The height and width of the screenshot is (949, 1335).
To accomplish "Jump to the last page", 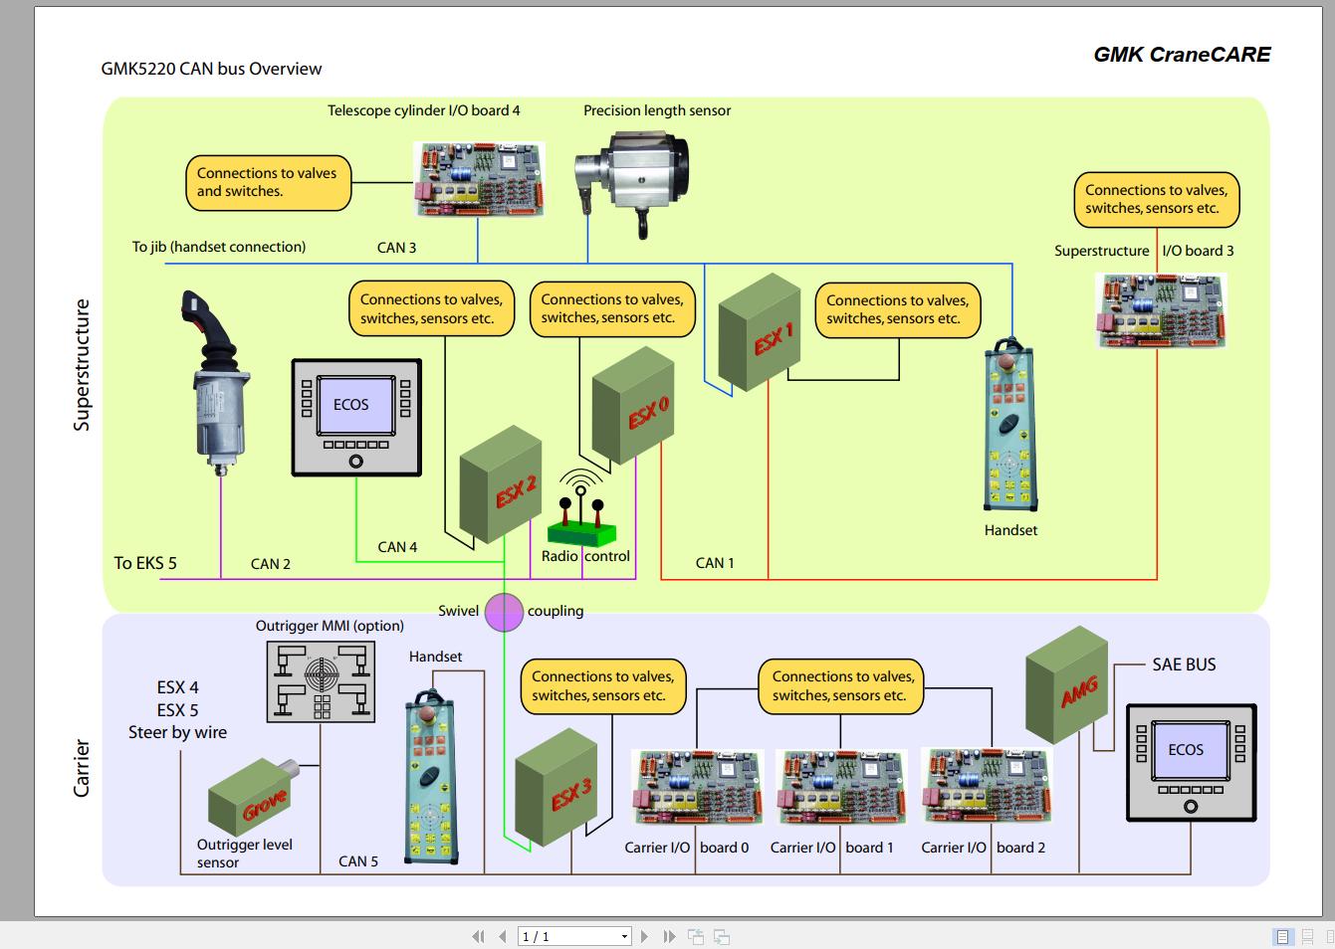I will [668, 936].
